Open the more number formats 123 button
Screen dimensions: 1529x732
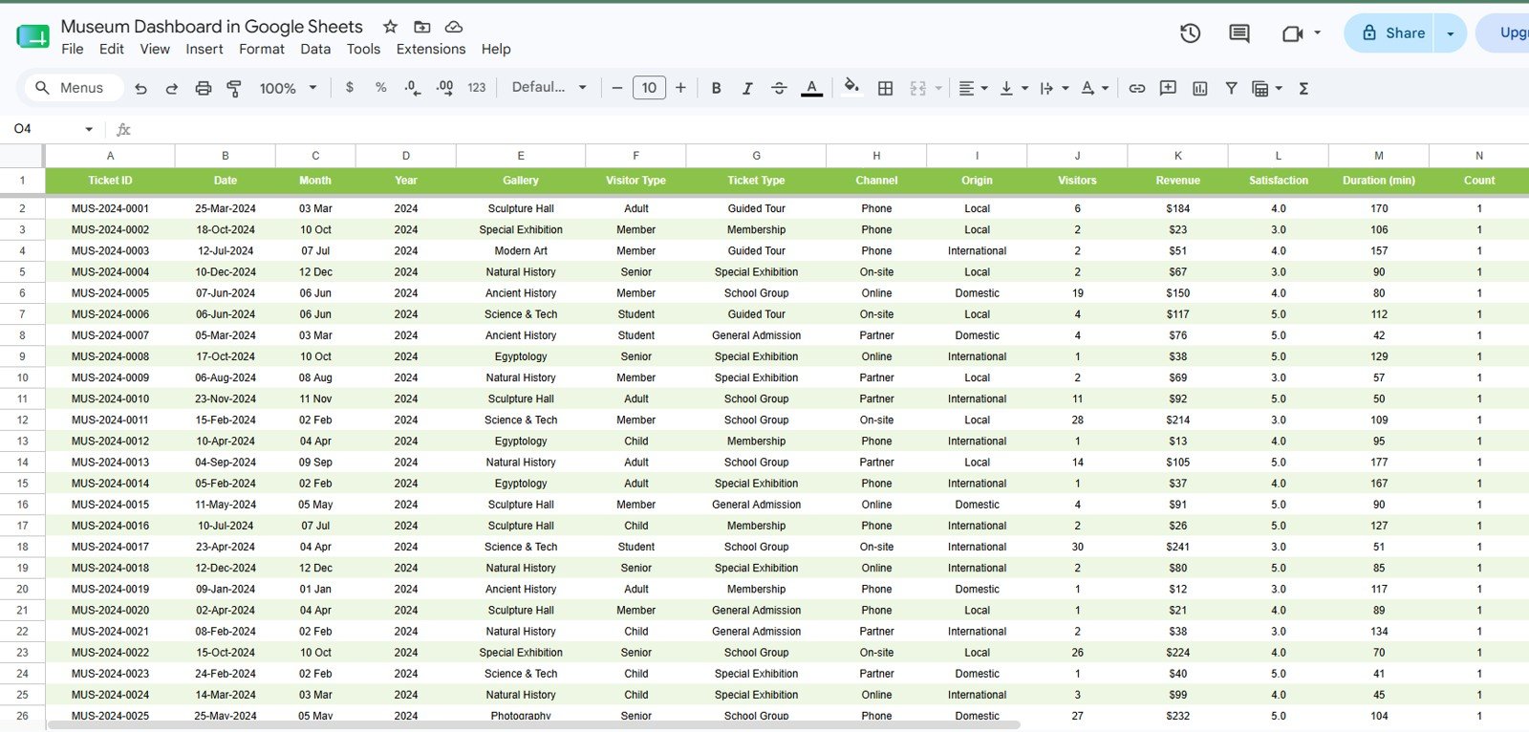[x=477, y=87]
